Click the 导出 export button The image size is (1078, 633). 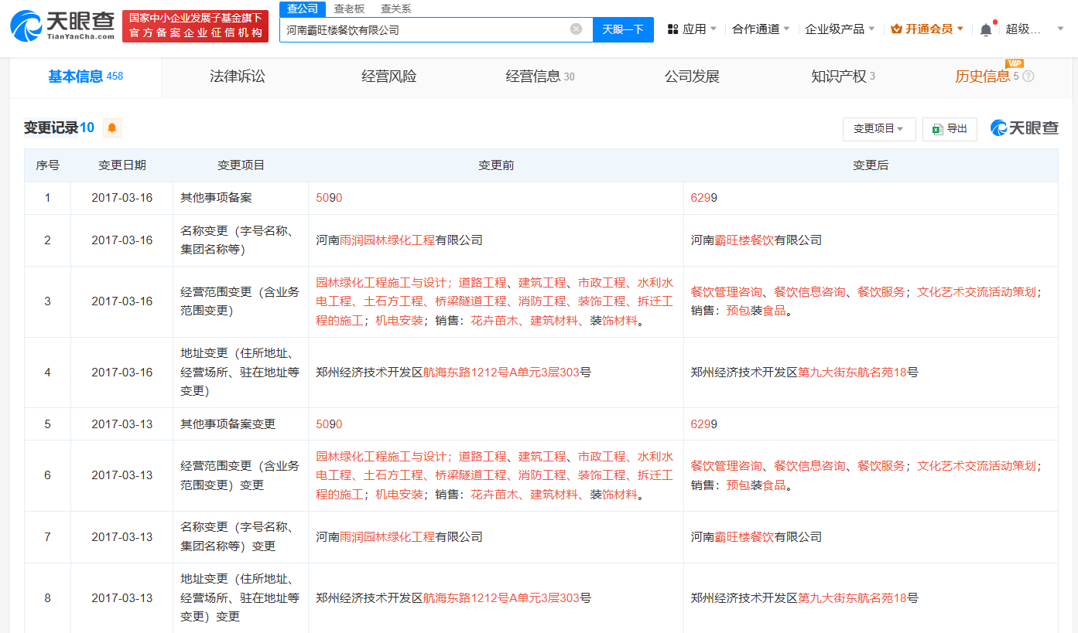click(950, 129)
